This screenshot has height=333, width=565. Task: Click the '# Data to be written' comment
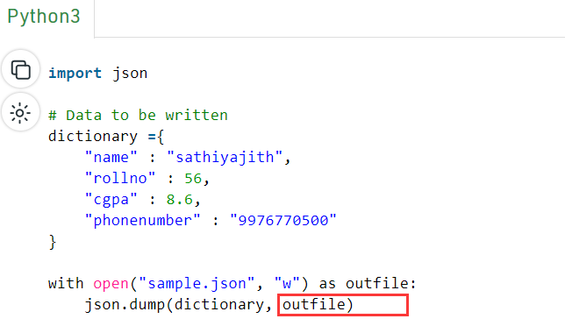point(138,115)
